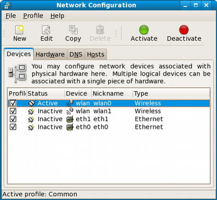Image resolution: width=217 pixels, height=200 pixels.
Task: Click Ethernet type in eth1 row
Action: [x=149, y=119]
